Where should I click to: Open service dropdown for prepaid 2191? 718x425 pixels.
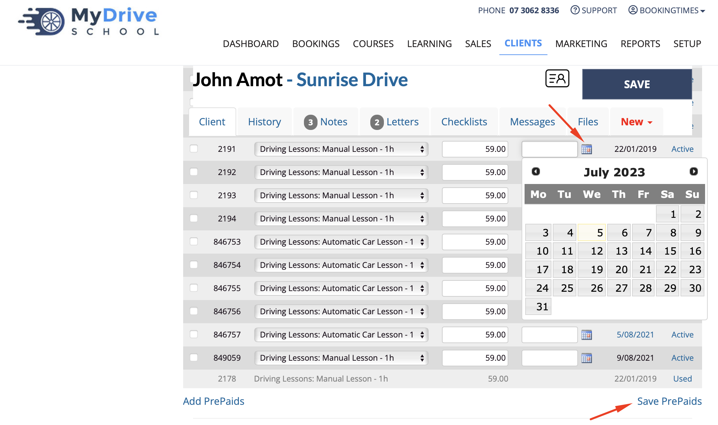(x=341, y=149)
